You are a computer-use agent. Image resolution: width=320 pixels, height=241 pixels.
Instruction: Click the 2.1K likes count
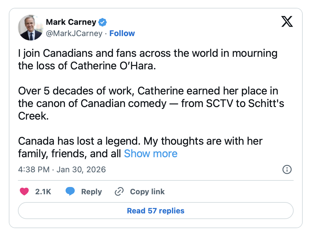tap(43, 192)
